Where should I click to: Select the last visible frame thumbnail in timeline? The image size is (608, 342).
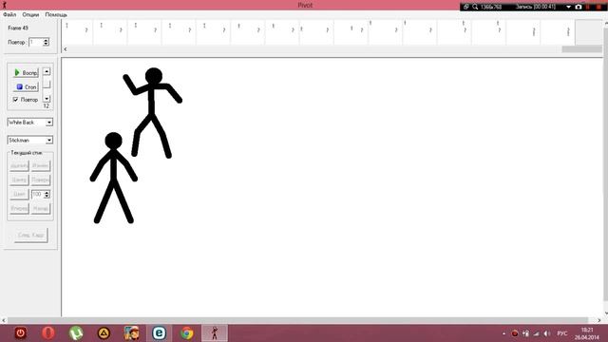click(558, 32)
